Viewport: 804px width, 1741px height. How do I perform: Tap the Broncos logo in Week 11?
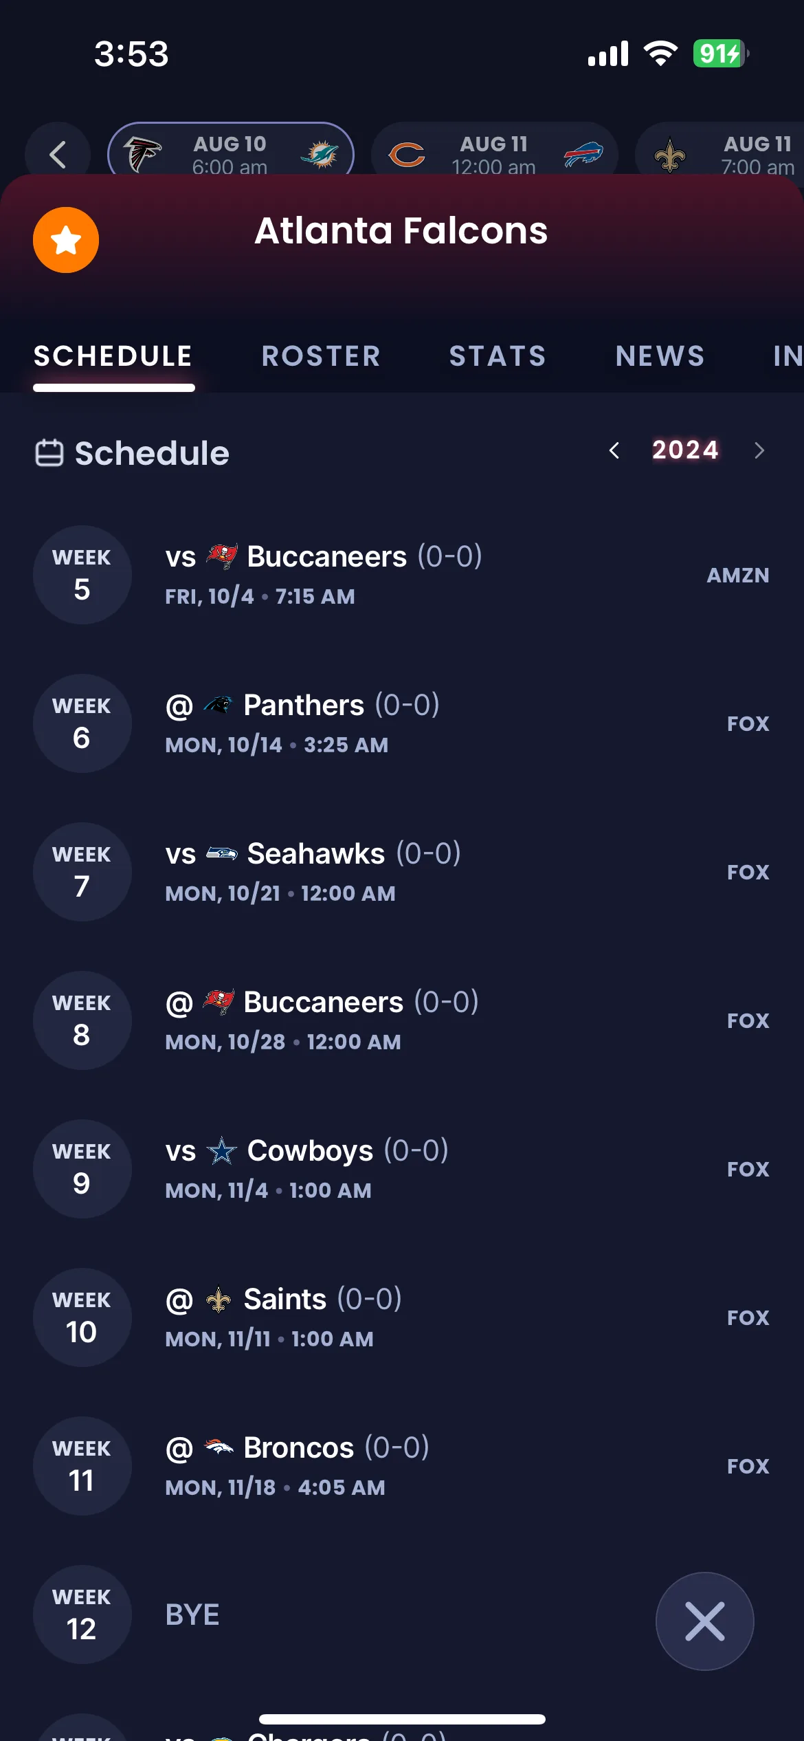pyautogui.click(x=219, y=1447)
